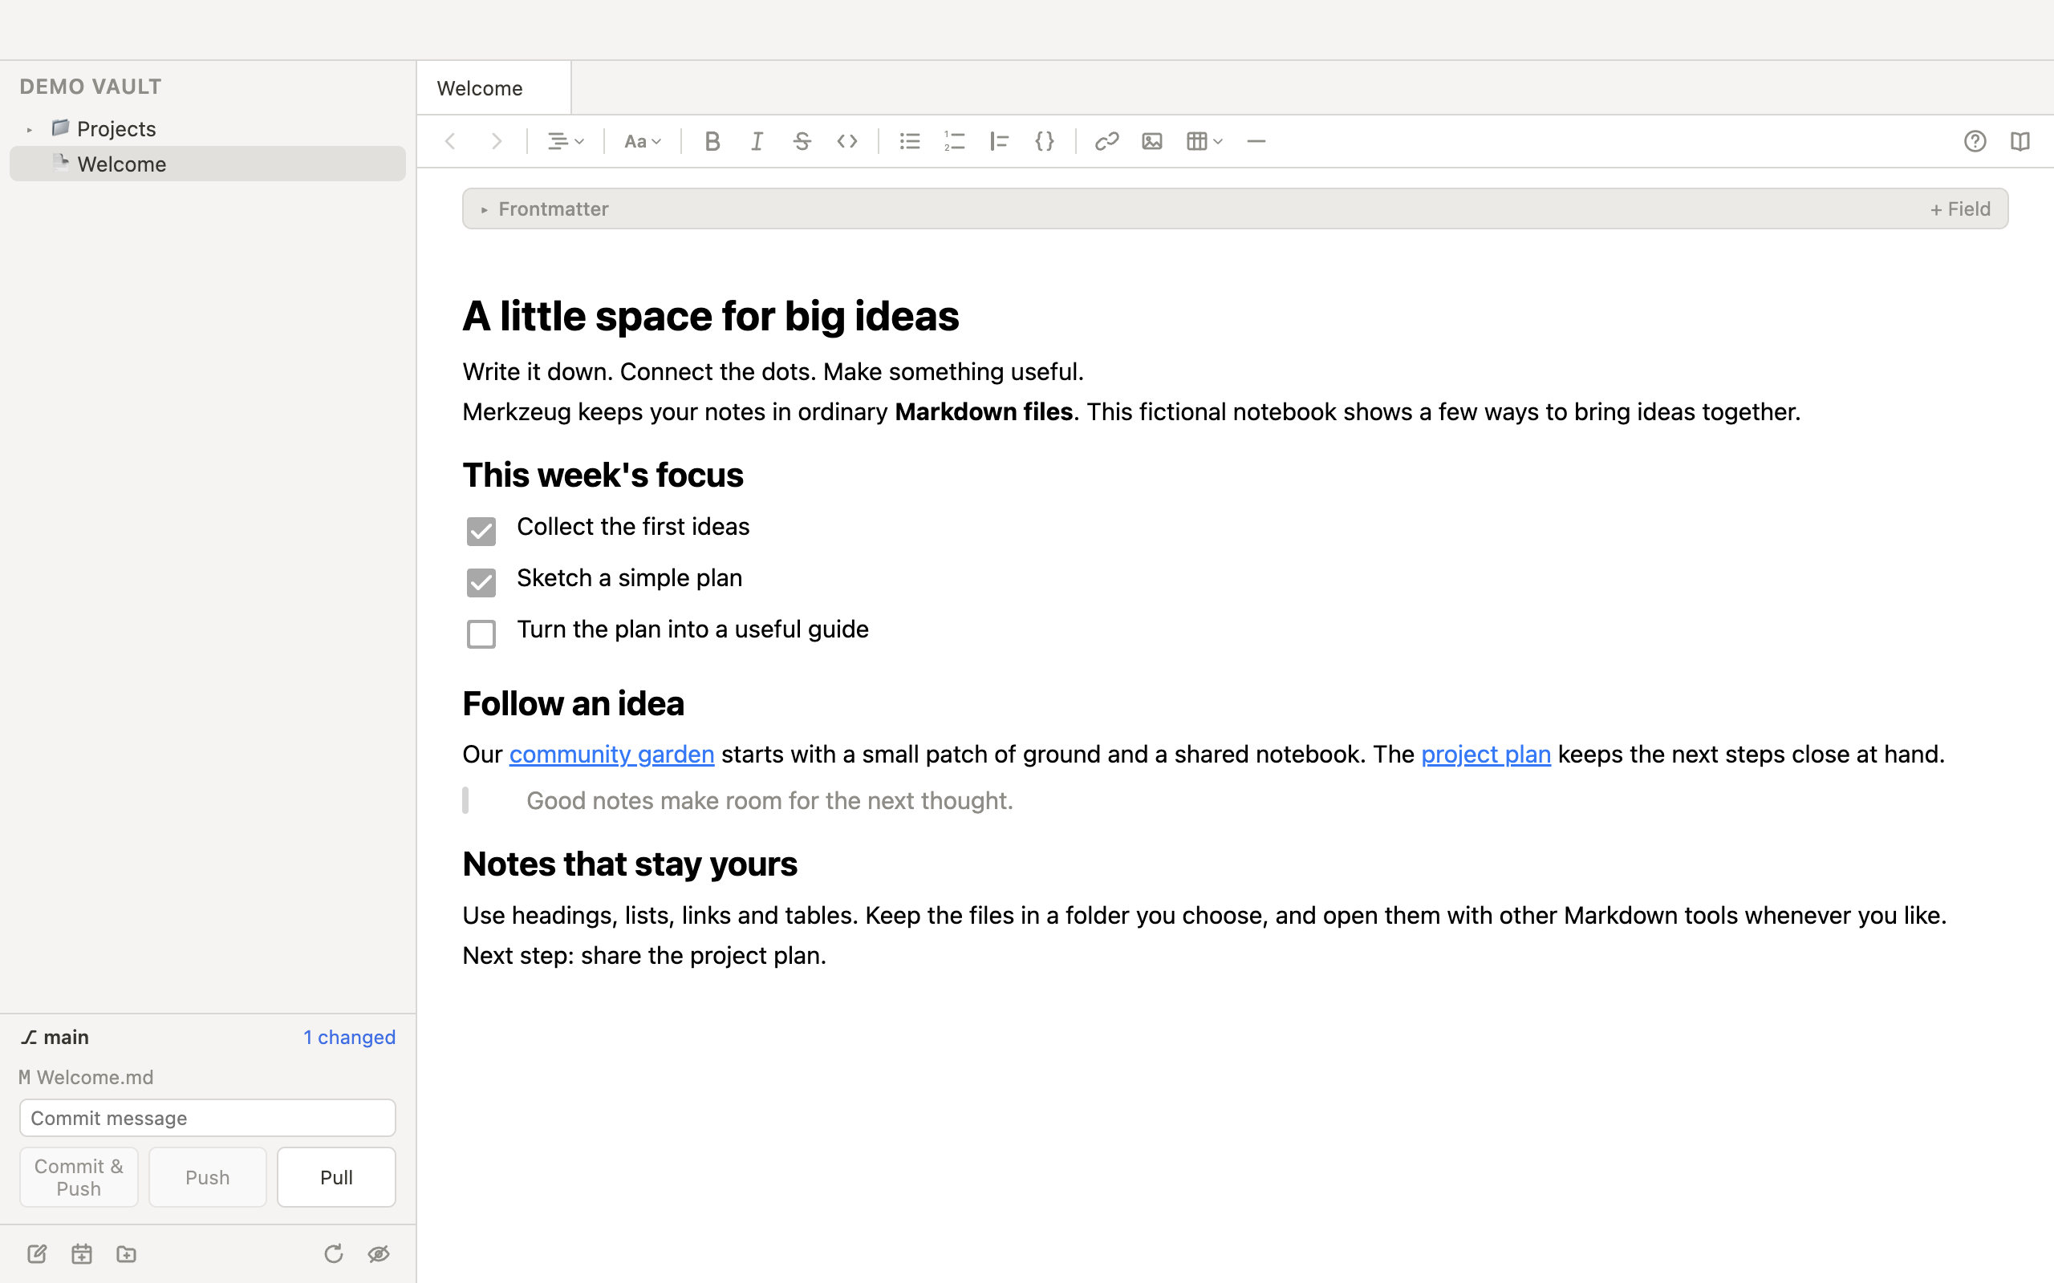The height and width of the screenshot is (1283, 2054).
Task: Click the main branch label
Action: (x=55, y=1037)
